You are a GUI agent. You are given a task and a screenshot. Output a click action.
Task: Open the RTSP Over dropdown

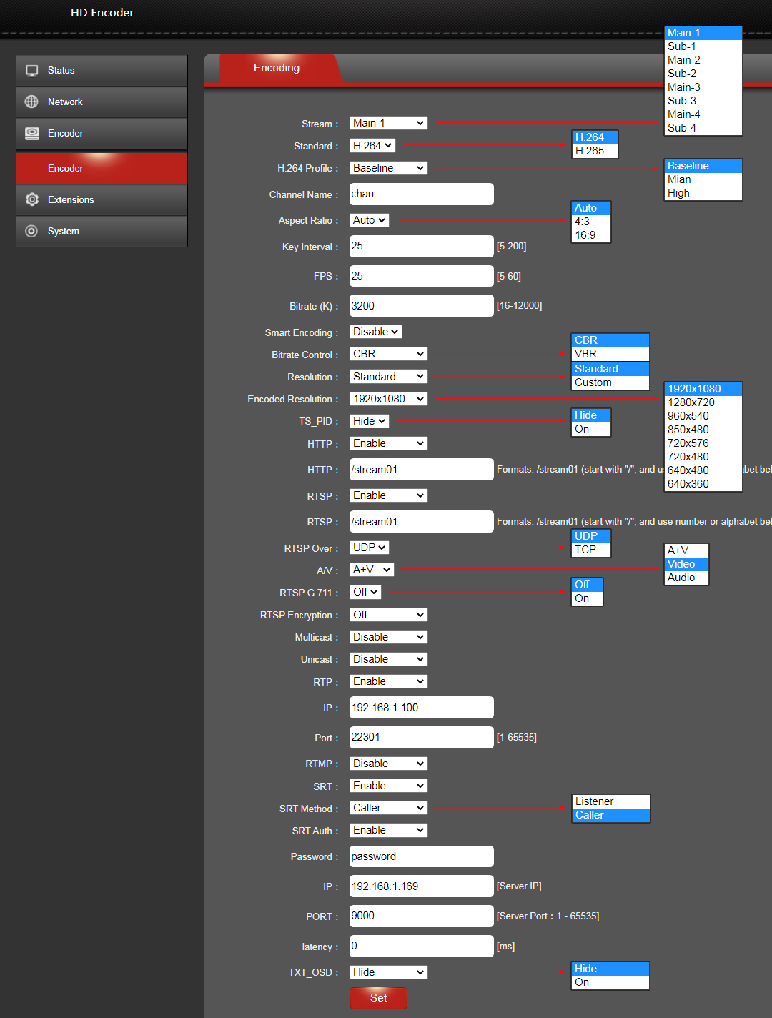click(368, 547)
